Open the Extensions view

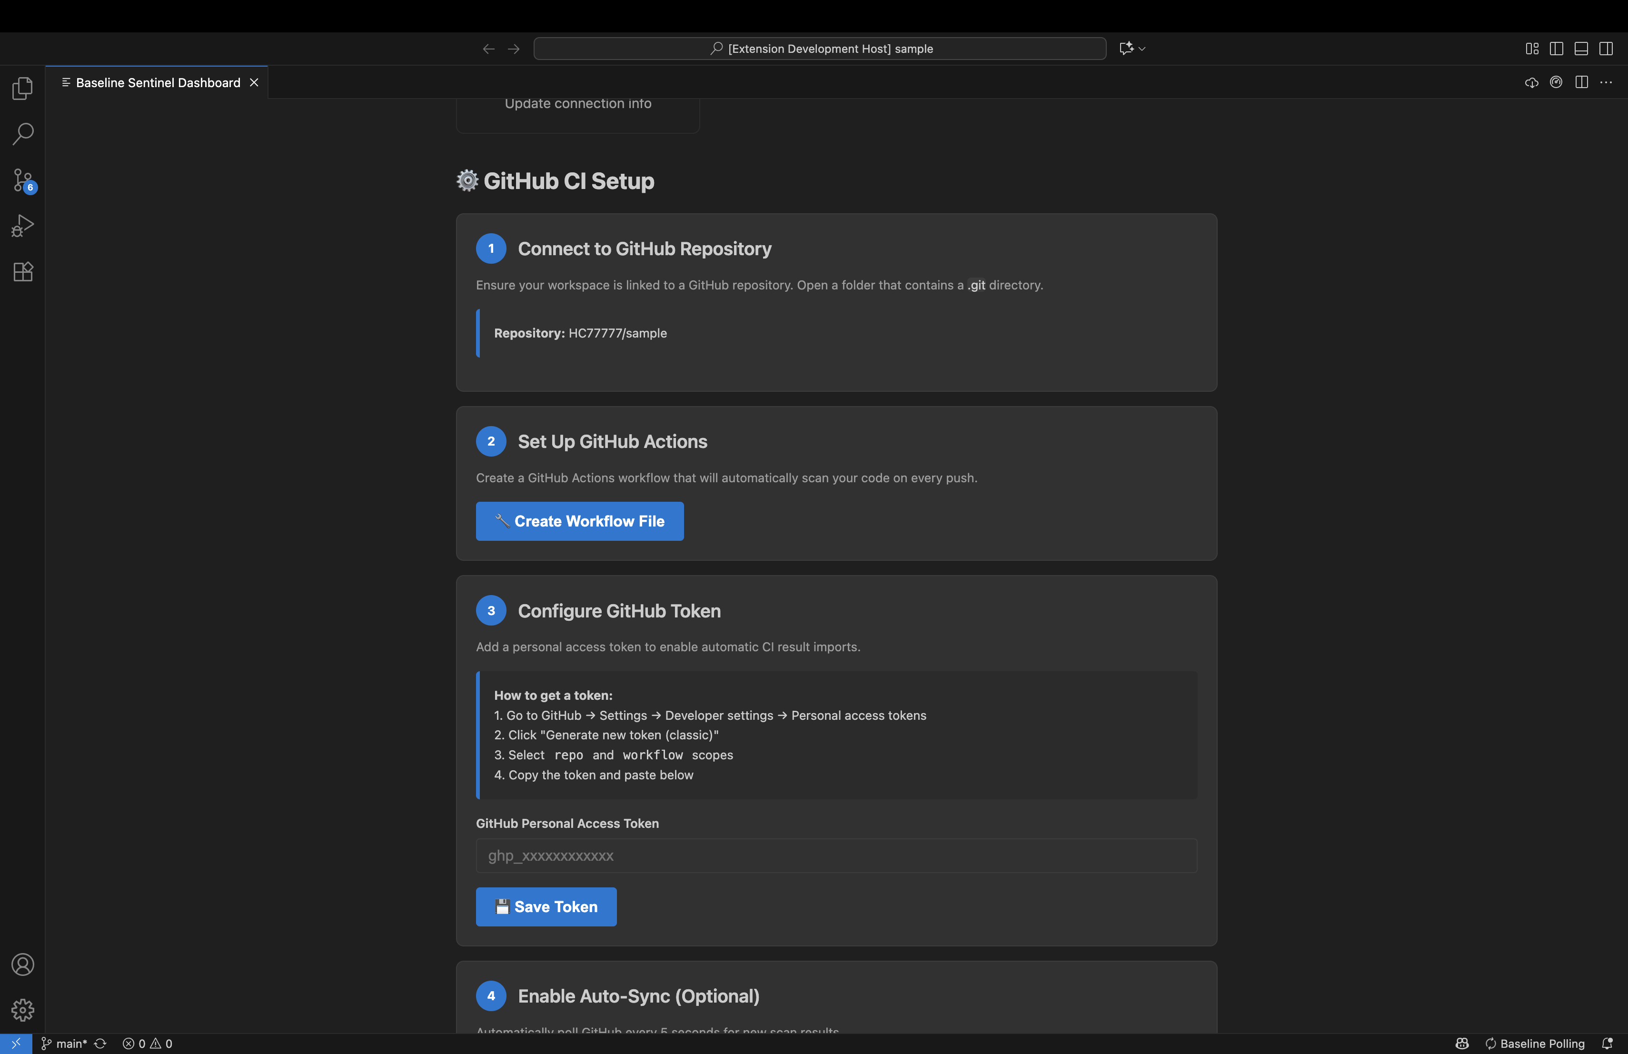22,271
